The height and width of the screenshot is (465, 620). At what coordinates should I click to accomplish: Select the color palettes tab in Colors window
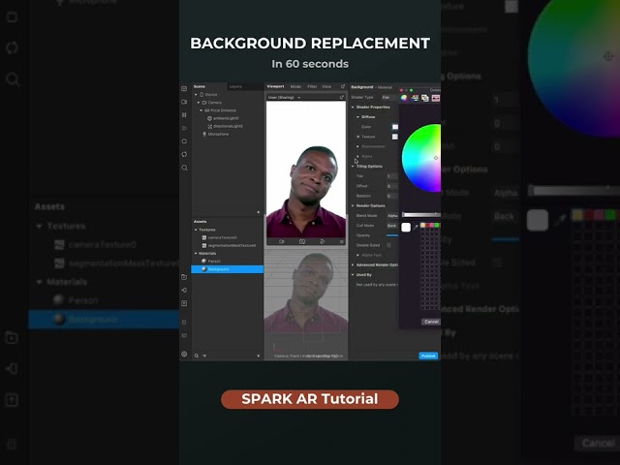425,98
